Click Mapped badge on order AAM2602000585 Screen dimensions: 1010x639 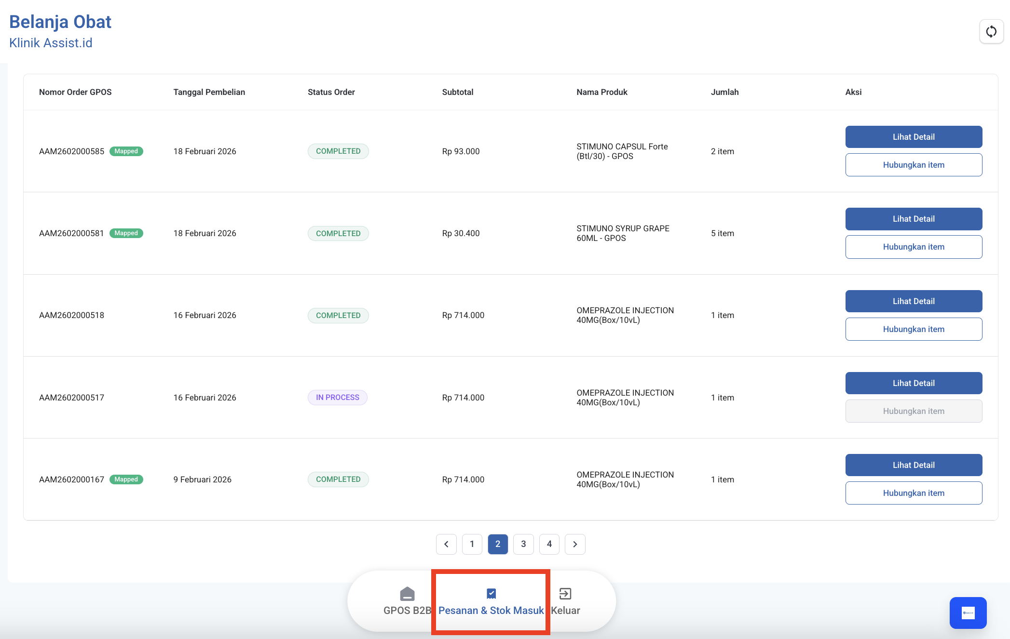tap(126, 151)
